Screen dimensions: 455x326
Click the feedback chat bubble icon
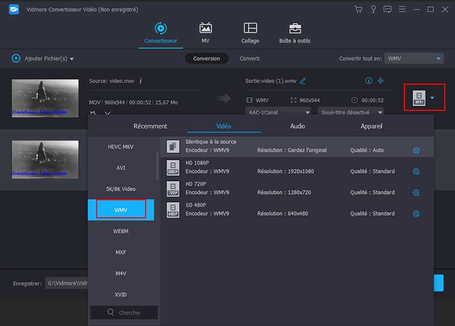387,9
